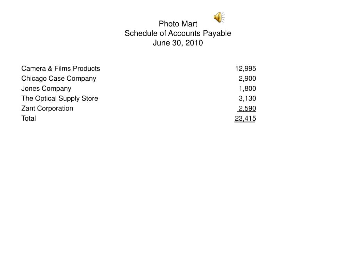Select Jones Company label
Image resolution: width=356 pixels, height=267 pixels.
tap(46, 89)
